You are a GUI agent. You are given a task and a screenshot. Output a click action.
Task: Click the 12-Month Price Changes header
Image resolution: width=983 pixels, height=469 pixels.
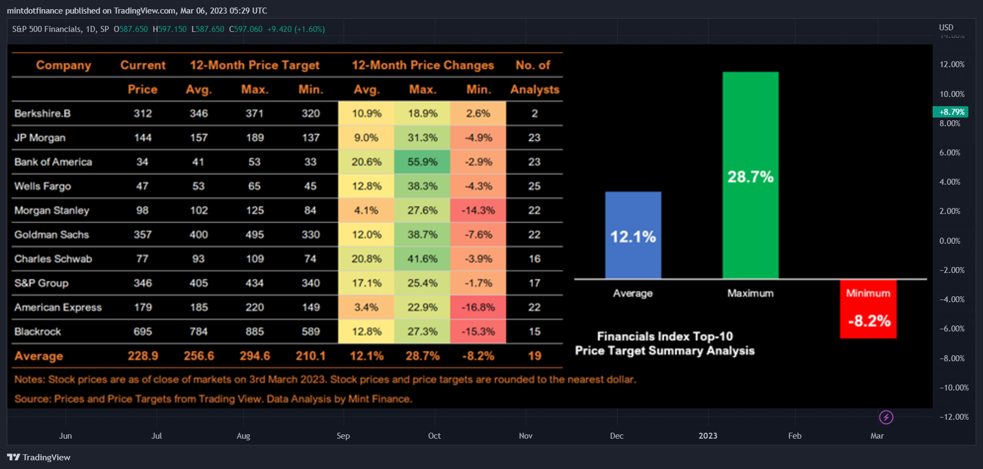(423, 66)
